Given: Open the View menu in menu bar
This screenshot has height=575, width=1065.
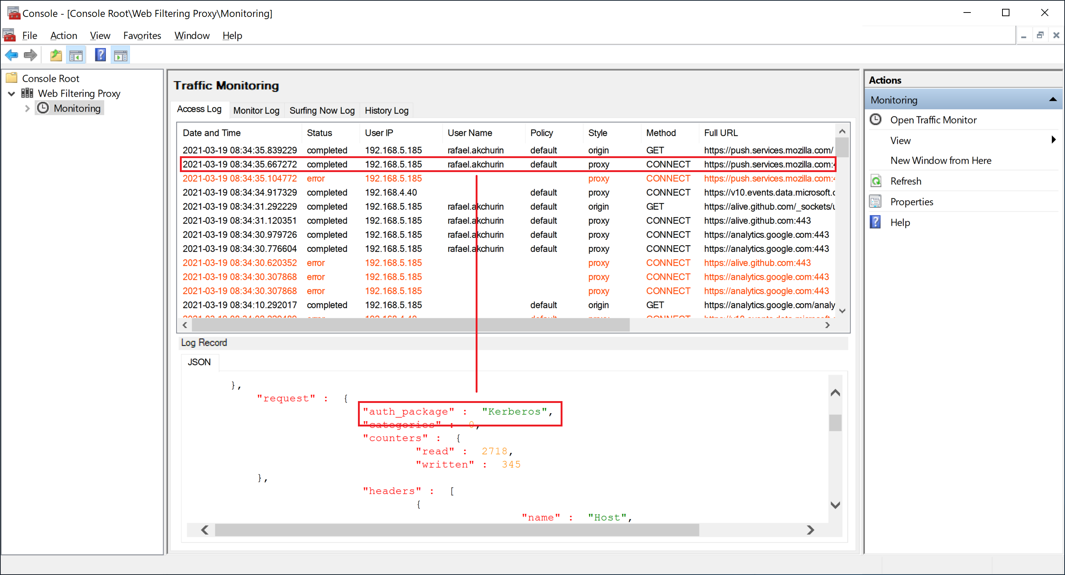Looking at the screenshot, I should pos(100,36).
